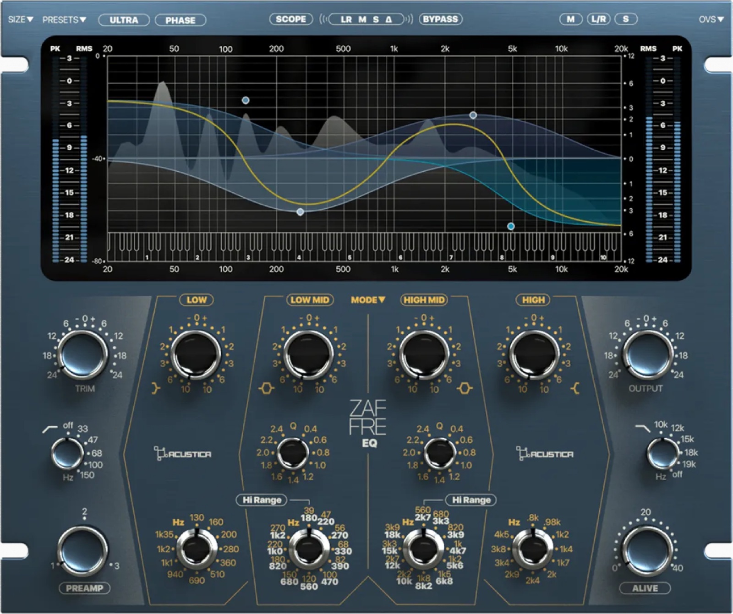Click the LOW MID Q knob

293,453
